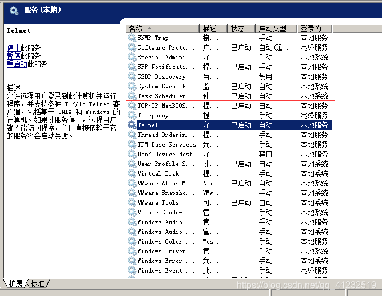Viewport: 382px width, 296px height.
Task: Click 禁用 startup type of SSDP Discovery
Action: pos(265,76)
